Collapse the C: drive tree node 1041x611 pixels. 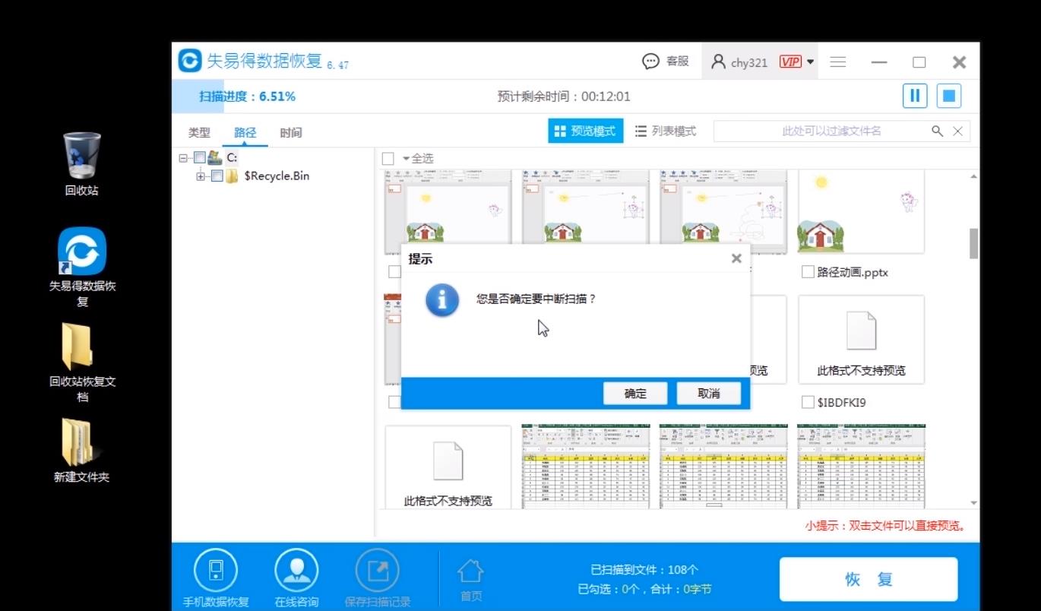pyautogui.click(x=183, y=158)
